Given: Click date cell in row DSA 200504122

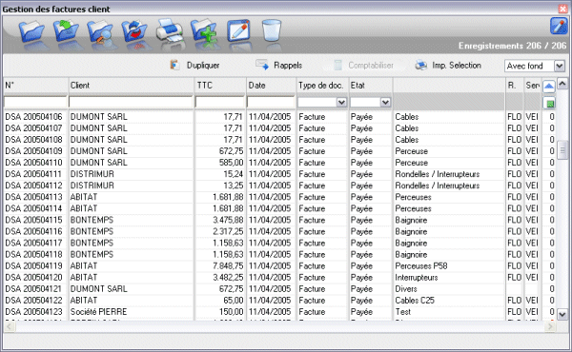Looking at the screenshot, I should tap(270, 301).
